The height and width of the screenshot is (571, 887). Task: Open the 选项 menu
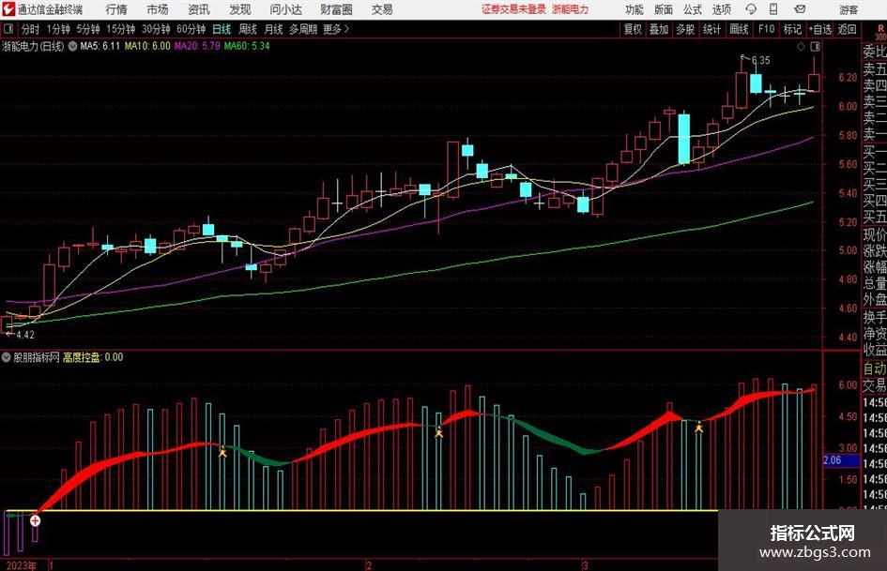pos(721,9)
